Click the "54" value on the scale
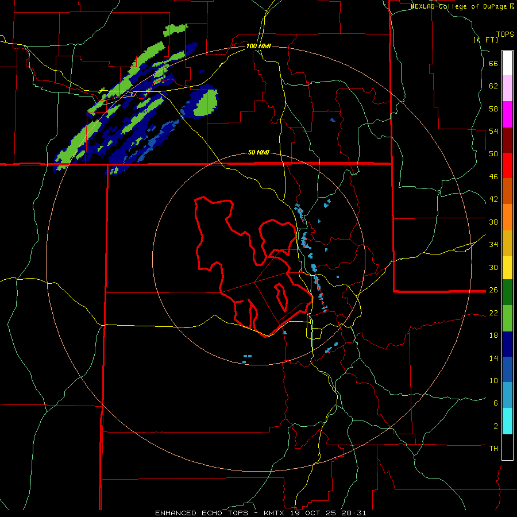The image size is (517, 517). [x=493, y=132]
